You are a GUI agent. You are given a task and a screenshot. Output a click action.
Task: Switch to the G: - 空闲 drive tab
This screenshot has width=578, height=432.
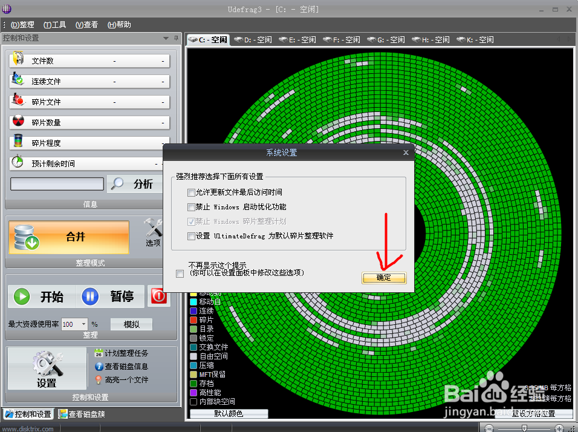[386, 40]
